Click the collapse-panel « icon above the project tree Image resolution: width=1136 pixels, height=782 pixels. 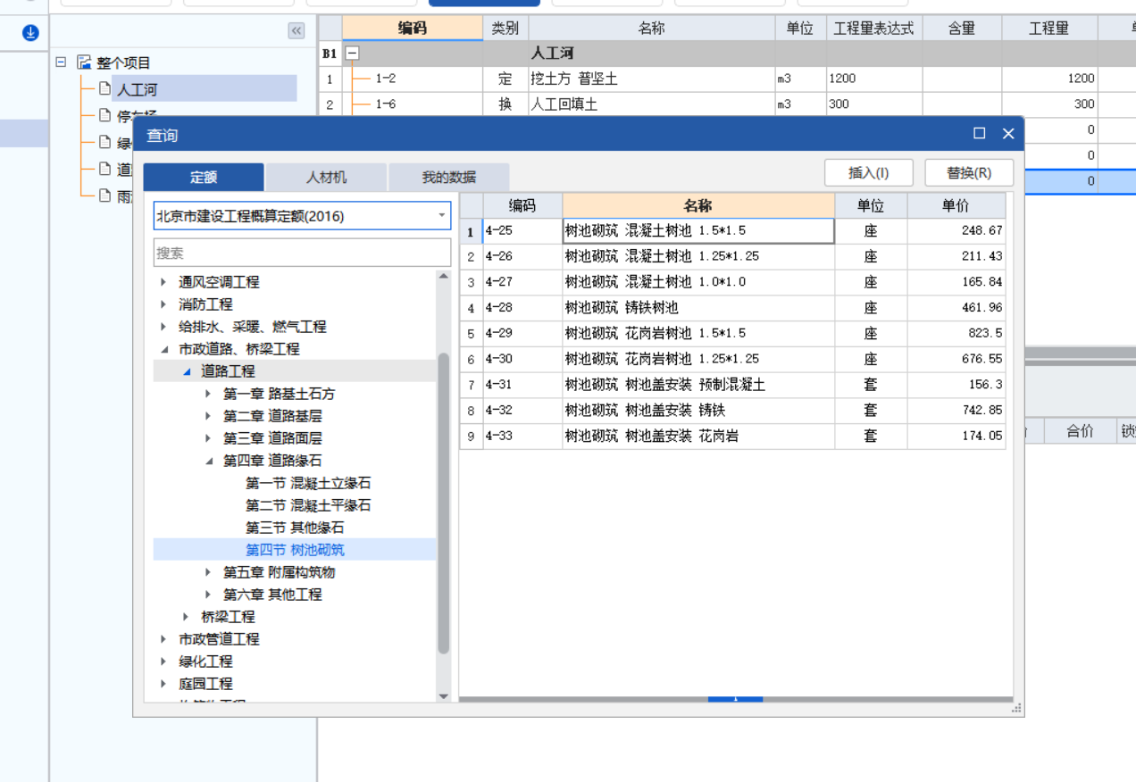pos(296,30)
